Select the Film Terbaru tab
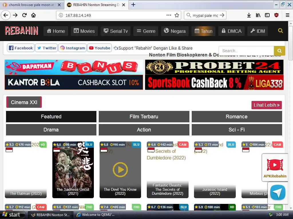 (144, 117)
